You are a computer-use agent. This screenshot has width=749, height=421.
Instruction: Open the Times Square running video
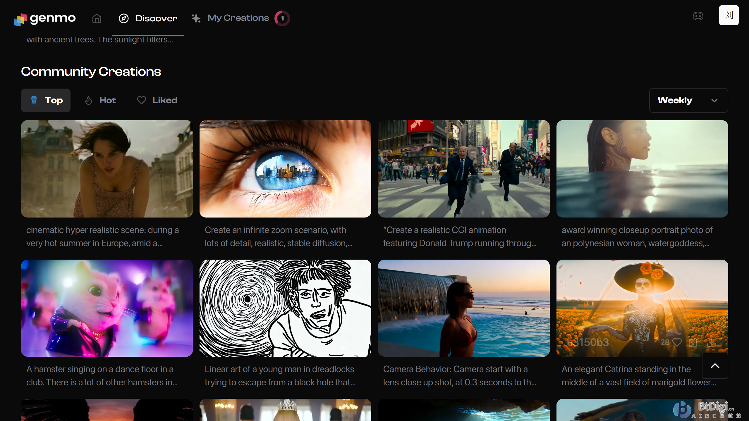[x=464, y=169]
